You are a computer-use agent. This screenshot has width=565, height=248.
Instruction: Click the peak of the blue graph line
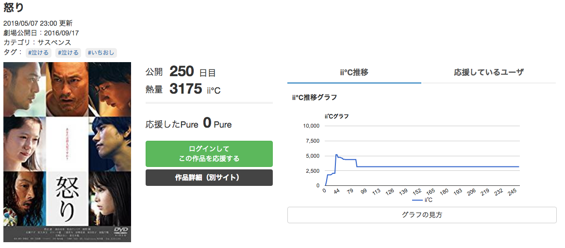pyautogui.click(x=336, y=155)
